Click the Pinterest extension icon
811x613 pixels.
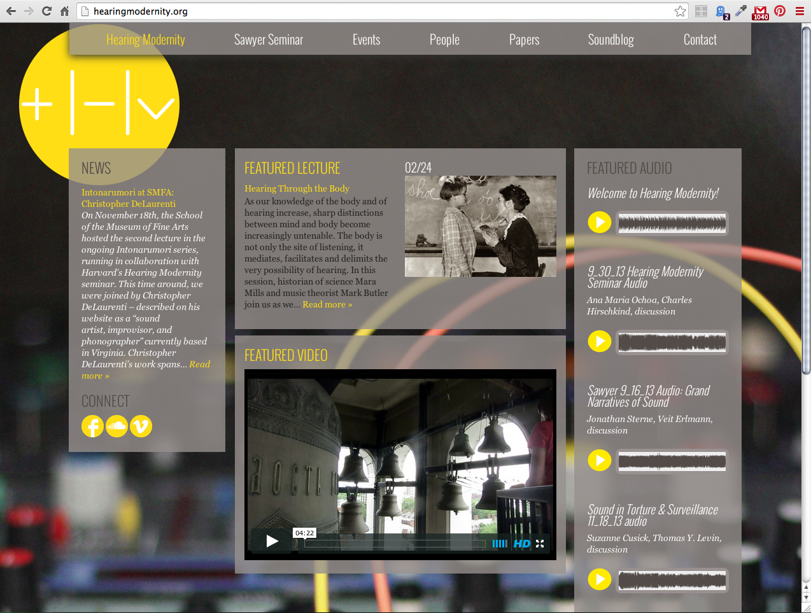[x=780, y=11]
